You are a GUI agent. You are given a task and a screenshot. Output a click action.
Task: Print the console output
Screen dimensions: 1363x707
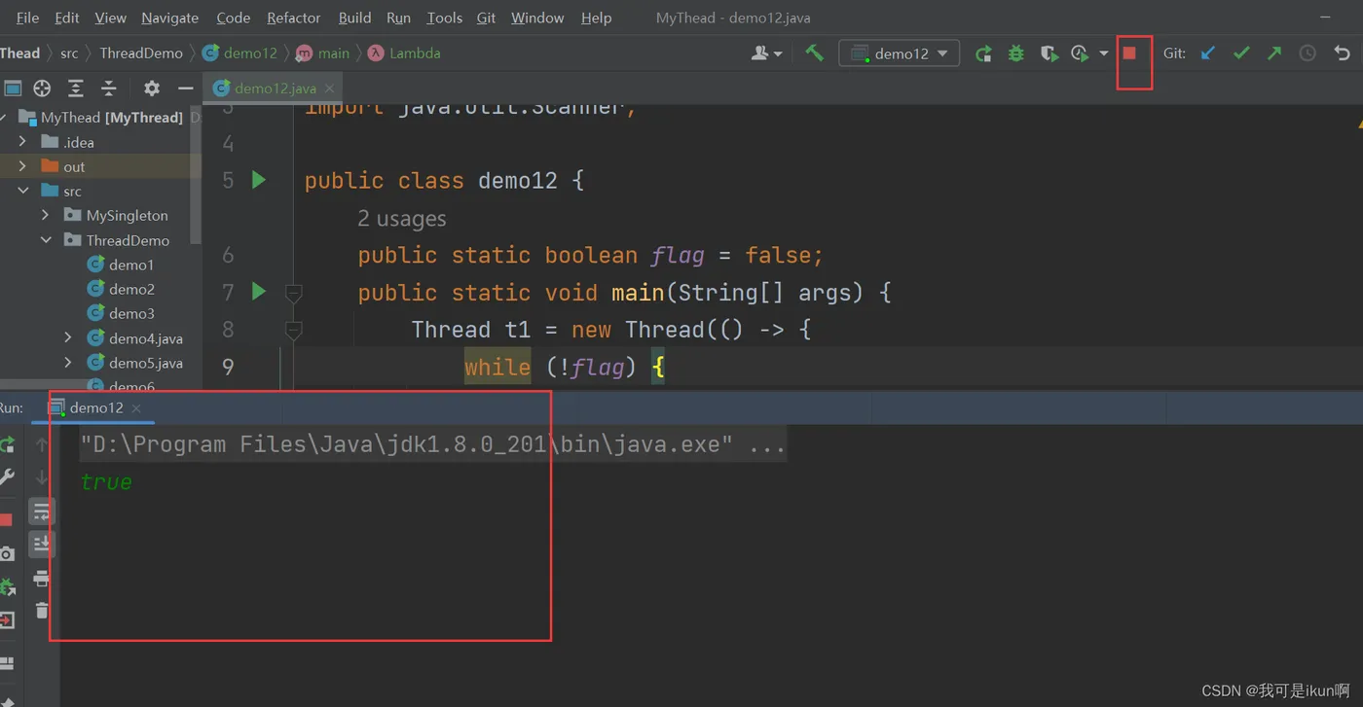tap(41, 579)
